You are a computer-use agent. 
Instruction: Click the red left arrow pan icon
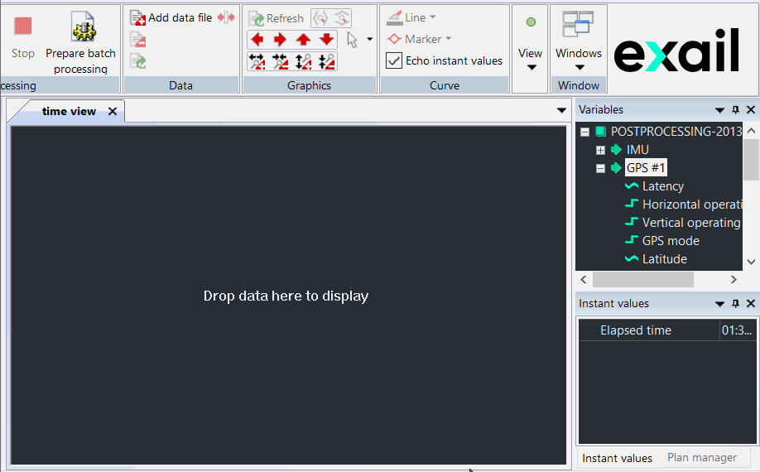(257, 40)
